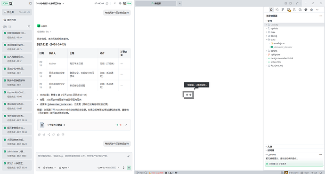
Task: Copy the agent response
Action: tap(39, 134)
